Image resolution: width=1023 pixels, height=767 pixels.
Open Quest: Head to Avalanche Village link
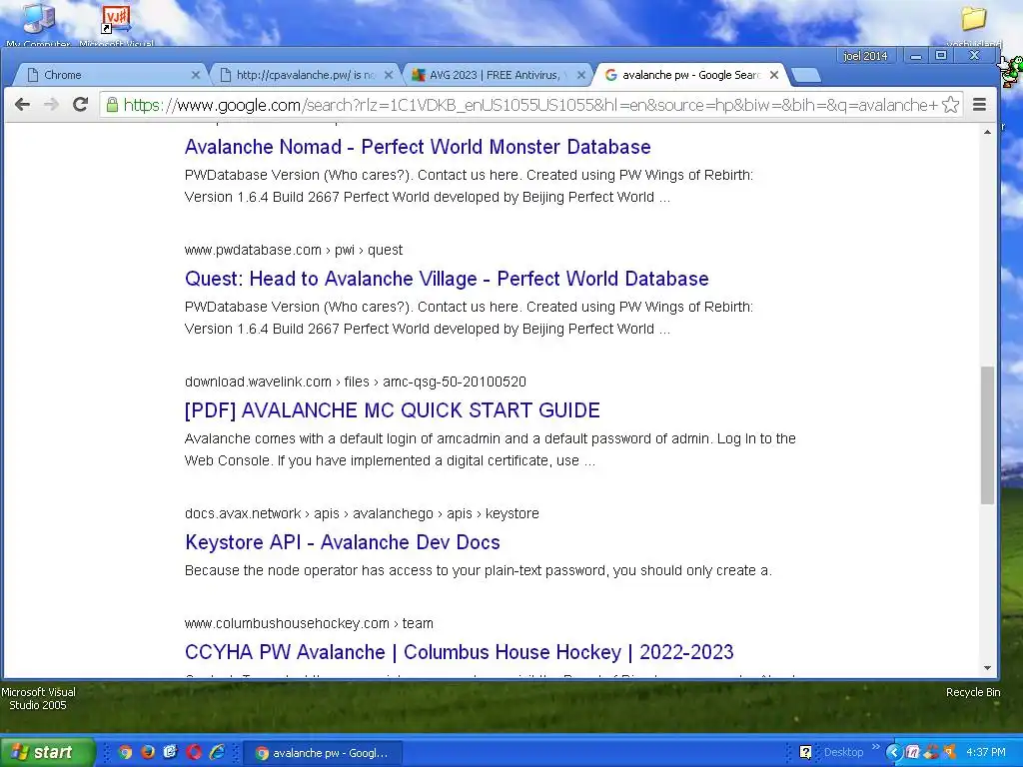click(447, 279)
